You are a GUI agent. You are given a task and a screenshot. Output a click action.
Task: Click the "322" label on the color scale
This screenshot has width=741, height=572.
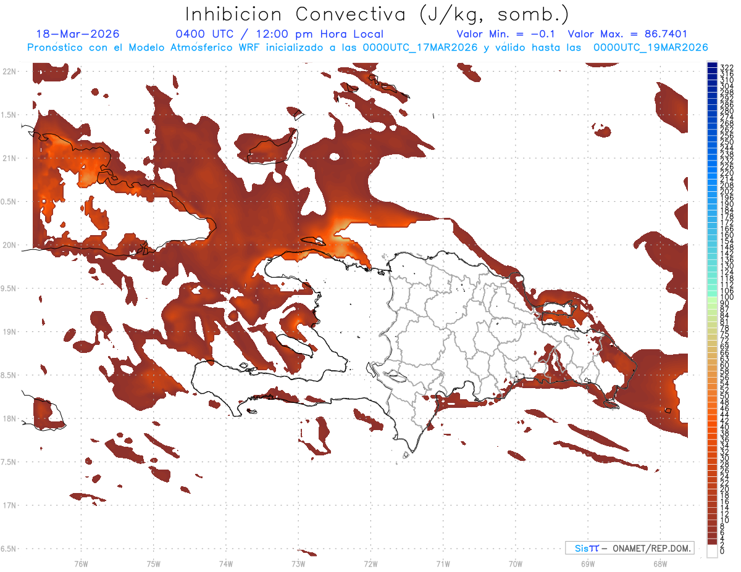[x=726, y=67]
